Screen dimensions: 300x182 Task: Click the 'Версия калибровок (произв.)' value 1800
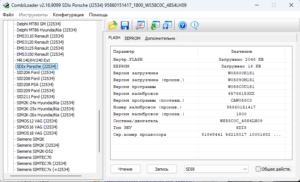(241, 114)
